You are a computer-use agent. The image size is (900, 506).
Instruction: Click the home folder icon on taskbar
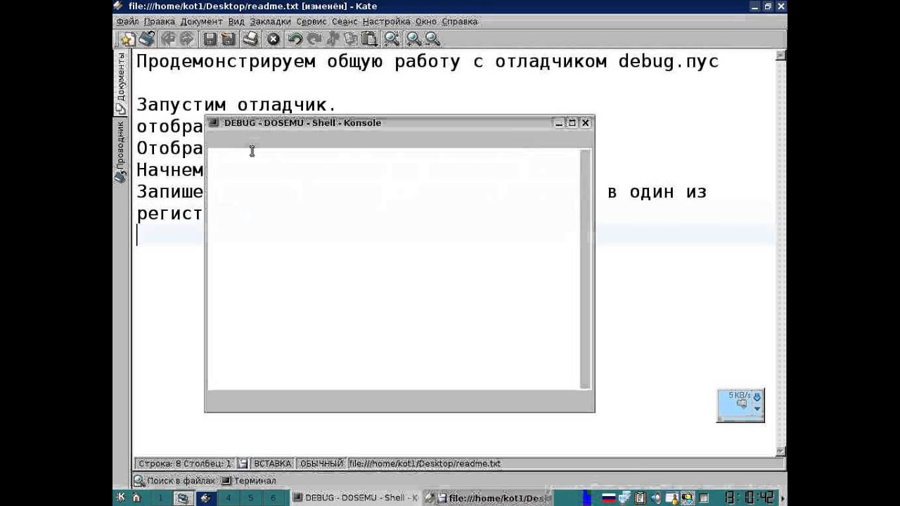(136, 498)
